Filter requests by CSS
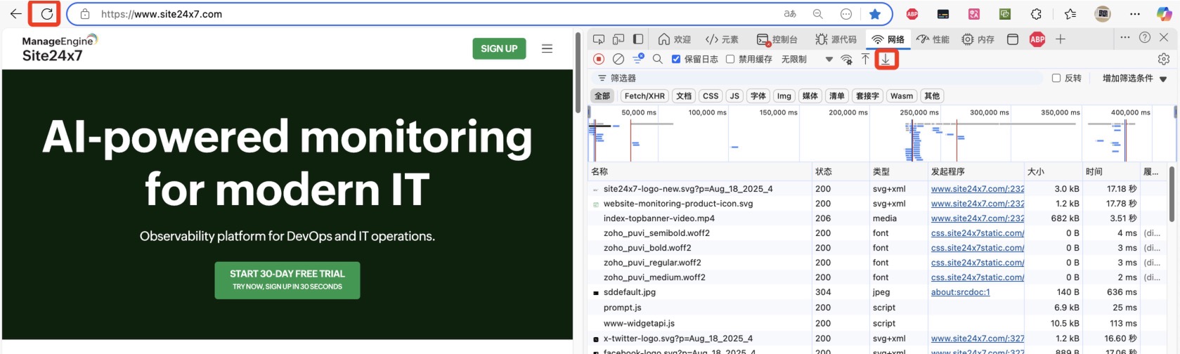 711,96
